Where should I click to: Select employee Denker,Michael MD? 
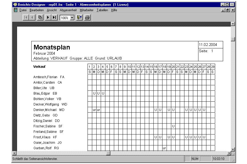tap(49, 110)
